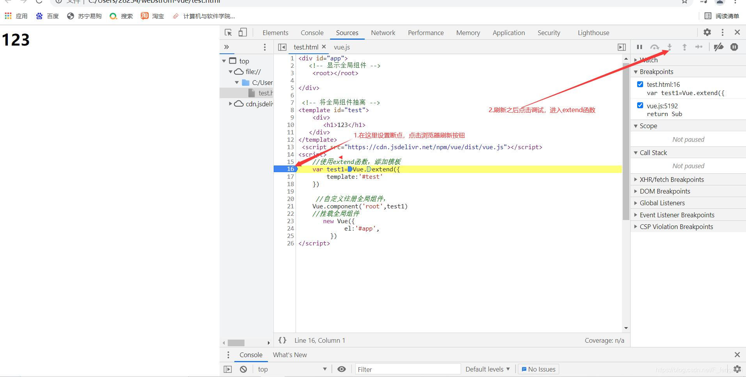Switch to the Lighthouse tab
Image resolution: width=746 pixels, height=377 pixels.
coord(594,33)
